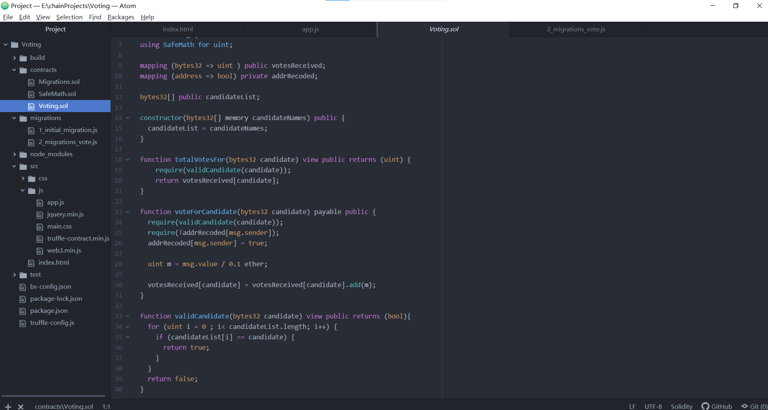
Task: Click the Git branch icon in status bar
Action: tap(745, 406)
